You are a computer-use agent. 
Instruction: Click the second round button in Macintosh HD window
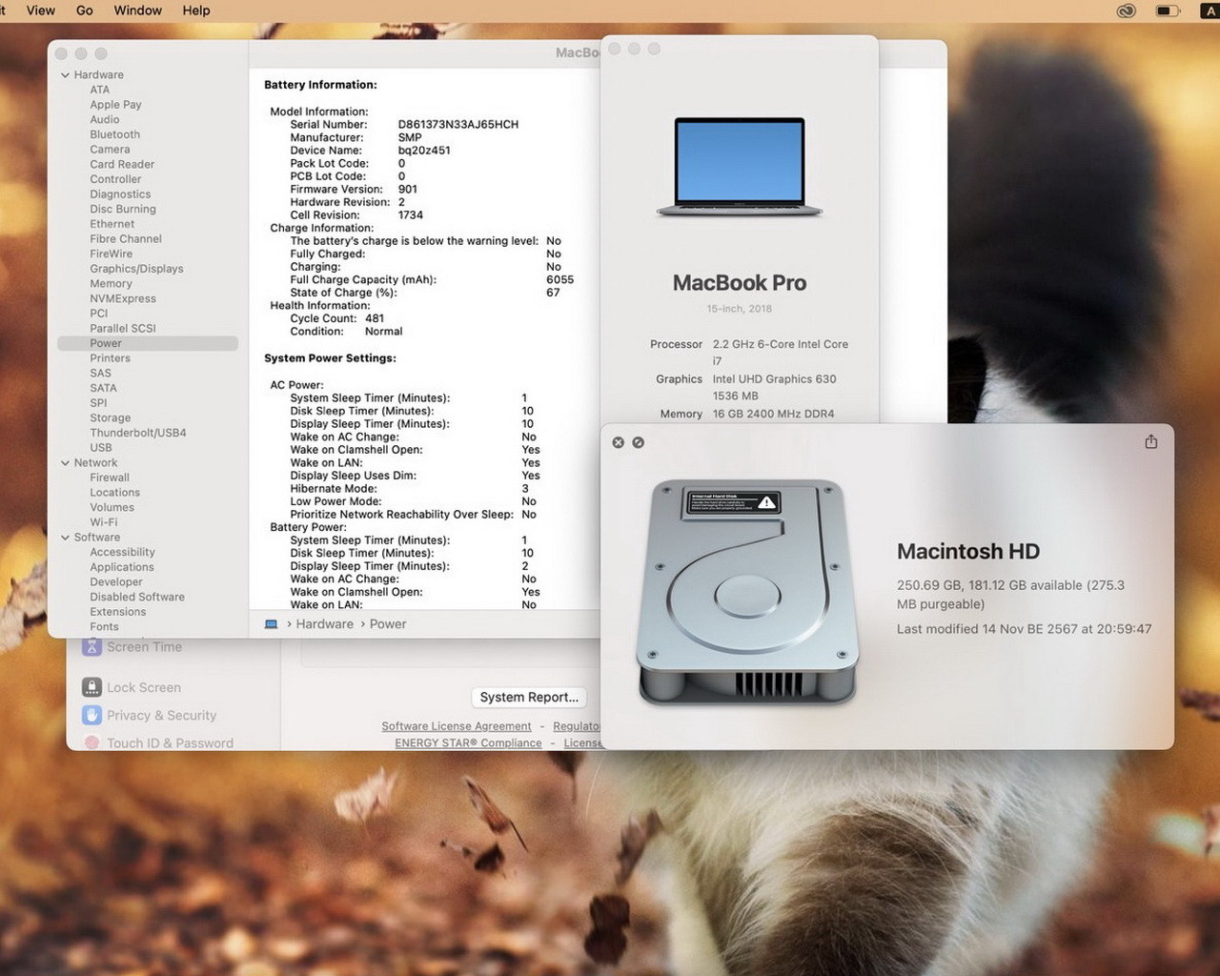point(639,442)
